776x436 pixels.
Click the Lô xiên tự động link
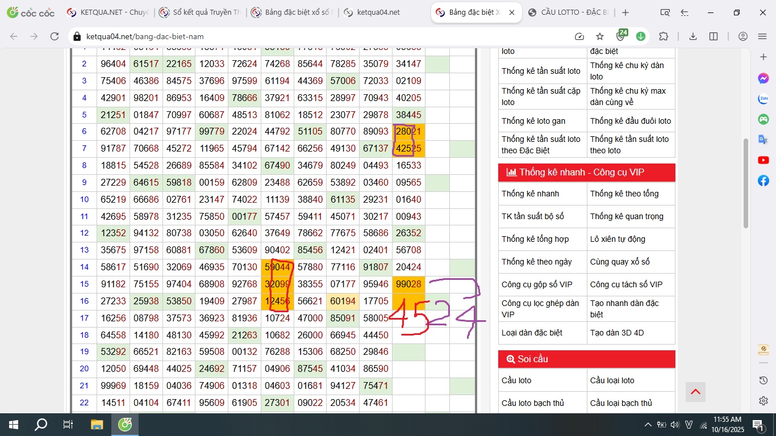point(618,239)
